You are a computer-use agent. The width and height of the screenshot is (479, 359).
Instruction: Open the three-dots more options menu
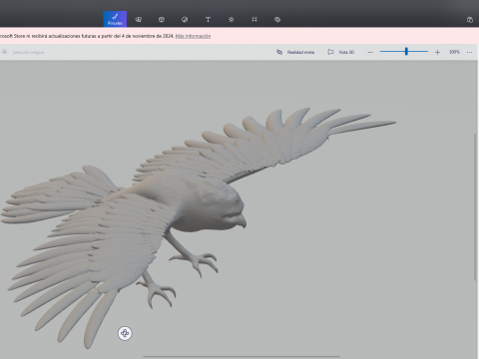469,52
